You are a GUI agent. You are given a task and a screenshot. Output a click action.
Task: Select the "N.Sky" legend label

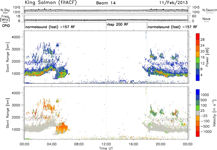pos(5,10)
